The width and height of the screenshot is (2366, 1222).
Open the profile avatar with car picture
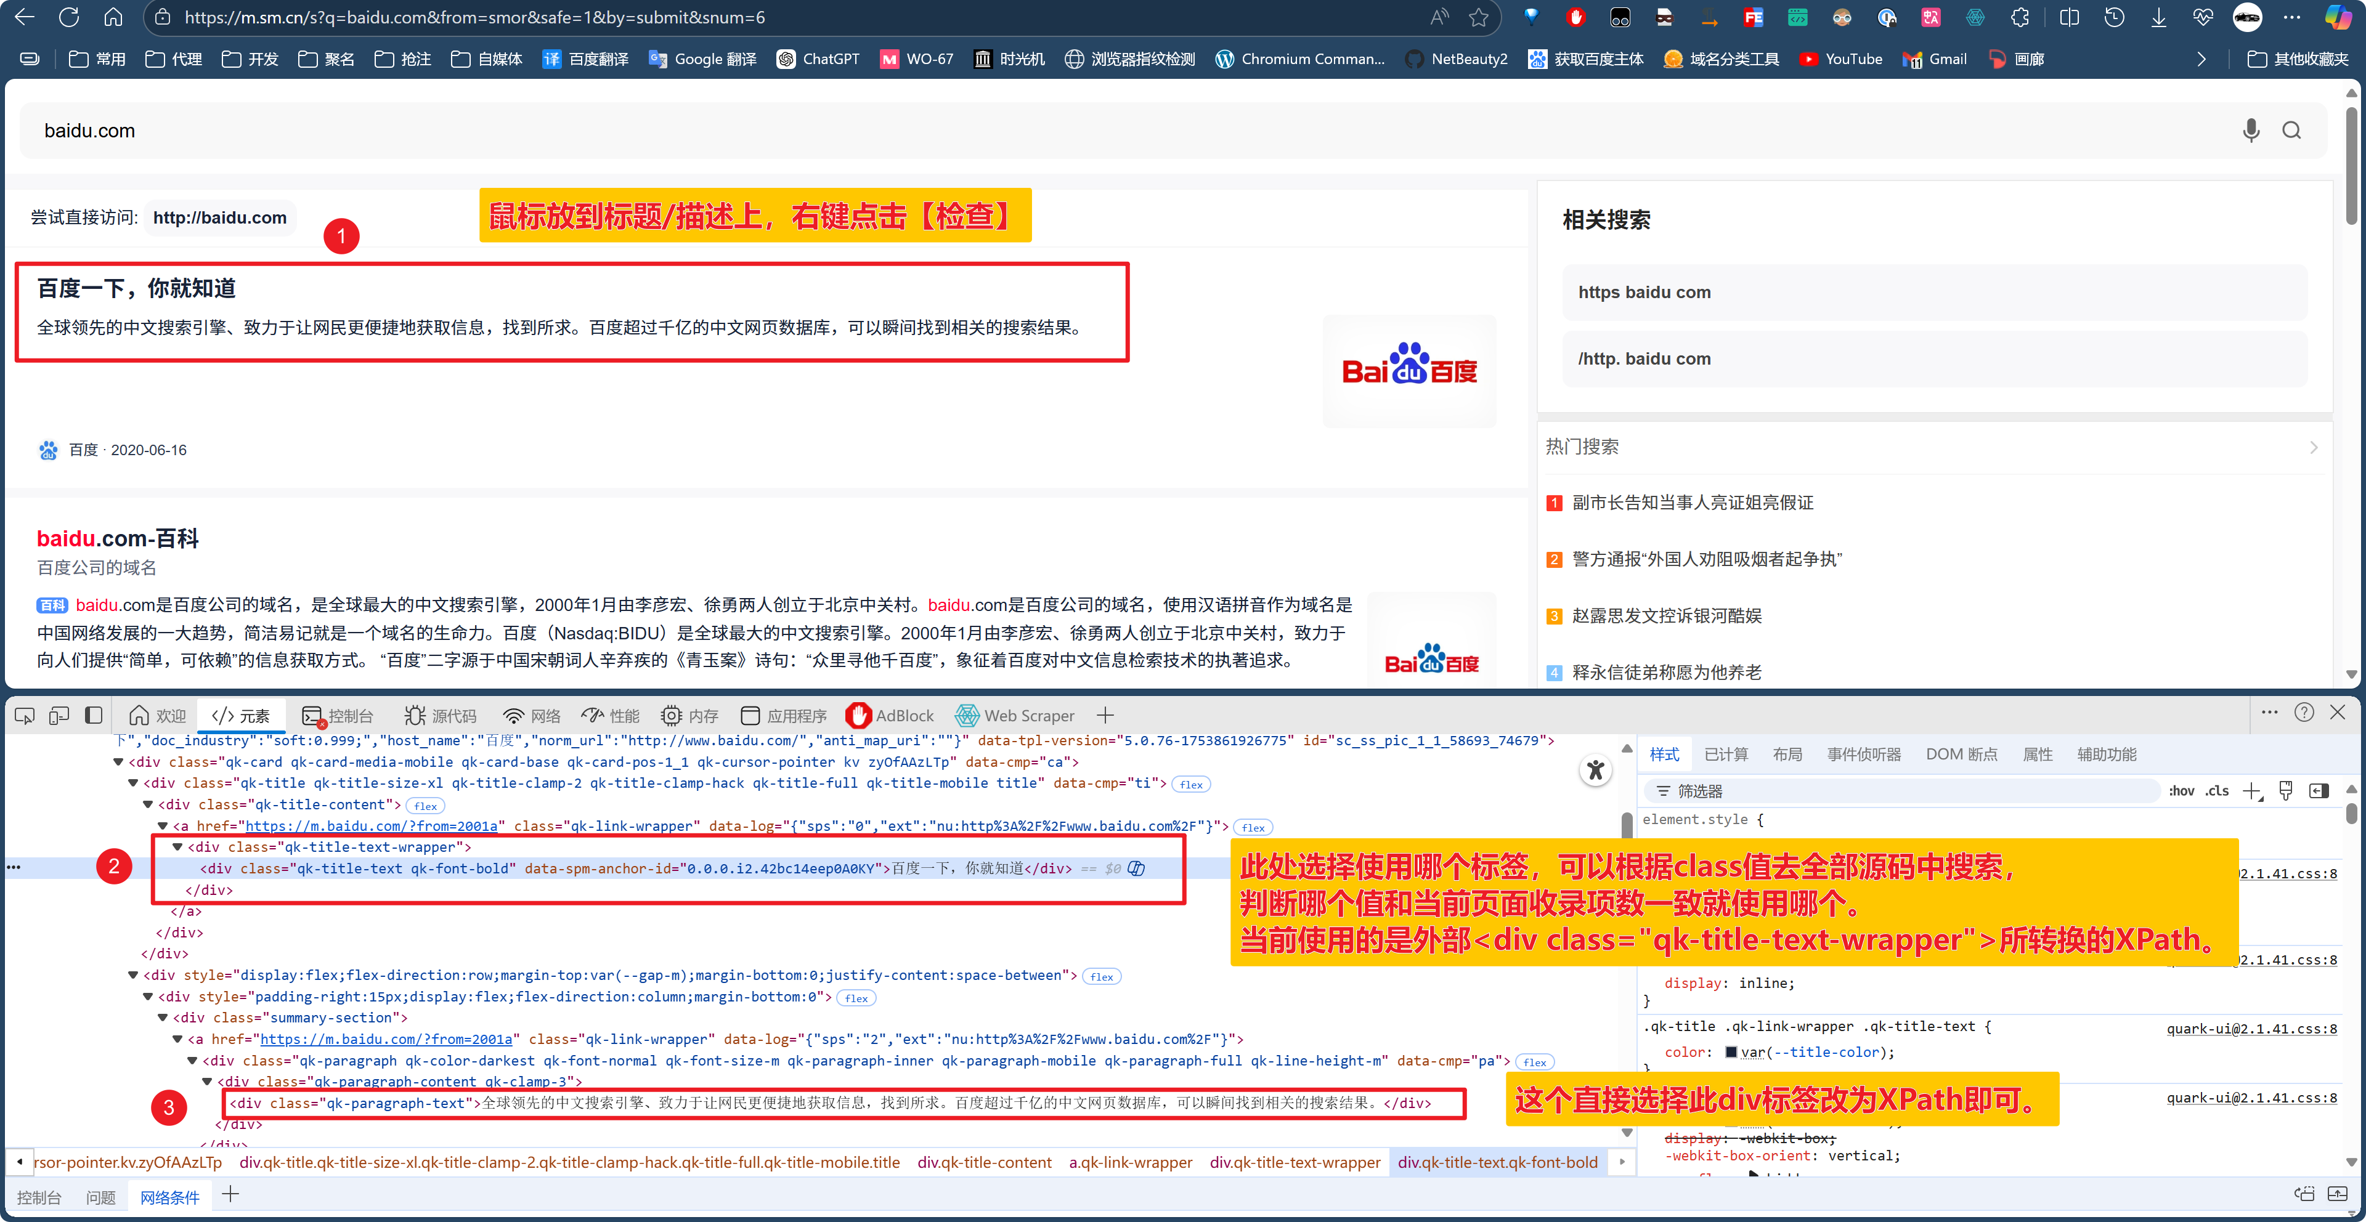point(2248,17)
